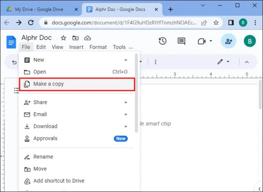Choose Open from File menu
The height and width of the screenshot is (192, 263).
click(x=77, y=72)
